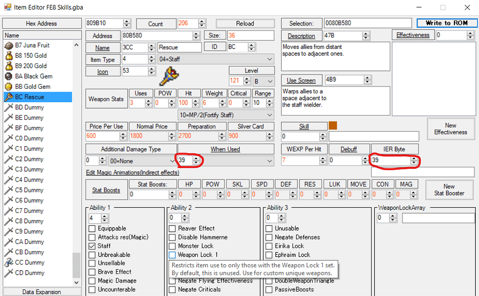Enable Brave Effect checkbox
The image size is (479, 296).
point(92,272)
